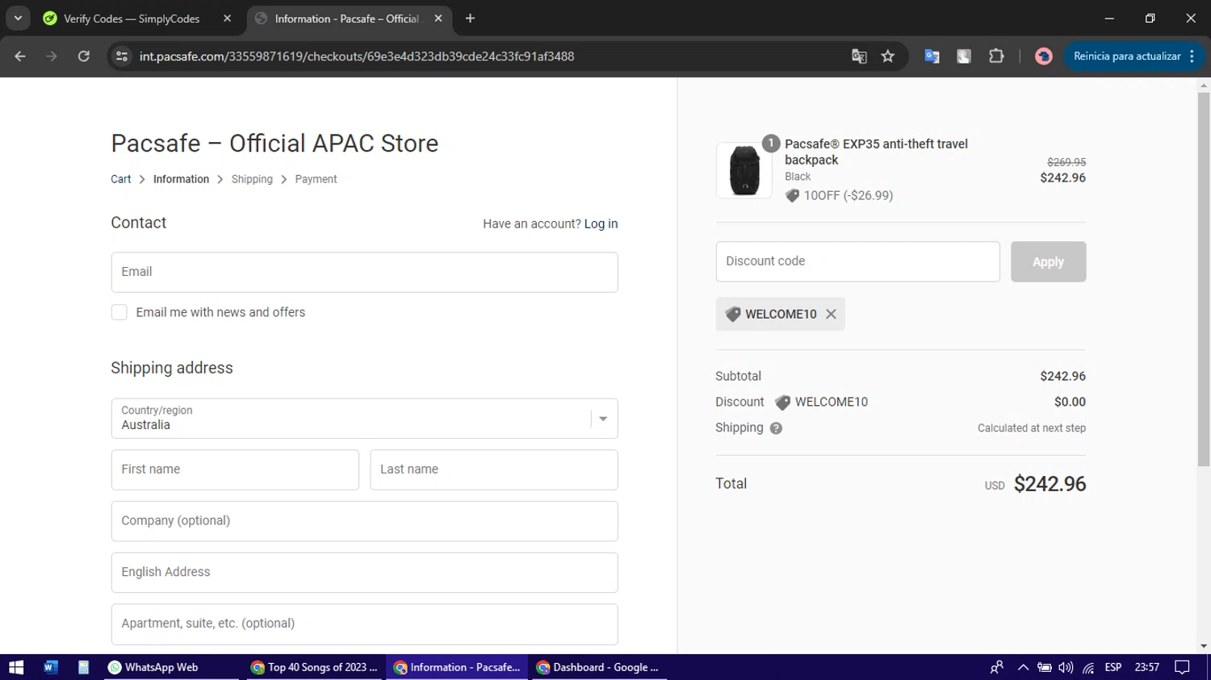Focus the Discount code field
Image resolution: width=1211 pixels, height=680 pixels.
point(857,261)
